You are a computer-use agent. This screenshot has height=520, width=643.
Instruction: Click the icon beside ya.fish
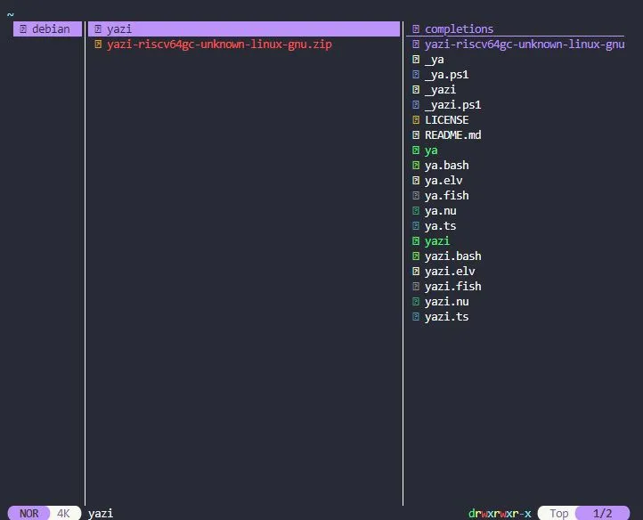click(x=415, y=196)
